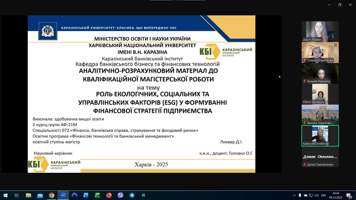Open Telegram from the taskbar
Viewport: 356px width, 200px height.
point(132,195)
